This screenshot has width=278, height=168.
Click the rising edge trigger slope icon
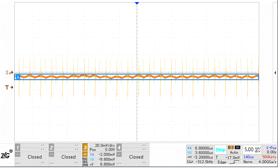pyautogui.click(x=234, y=162)
